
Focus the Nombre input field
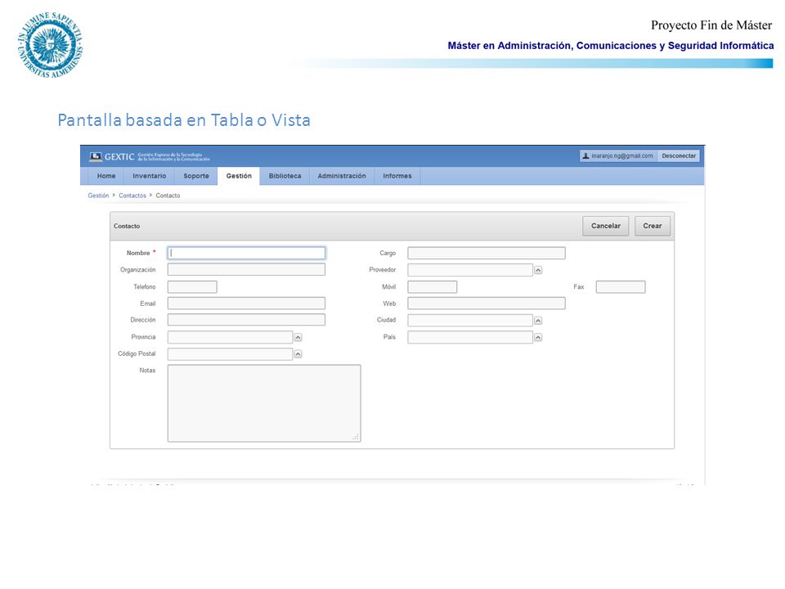[246, 253]
